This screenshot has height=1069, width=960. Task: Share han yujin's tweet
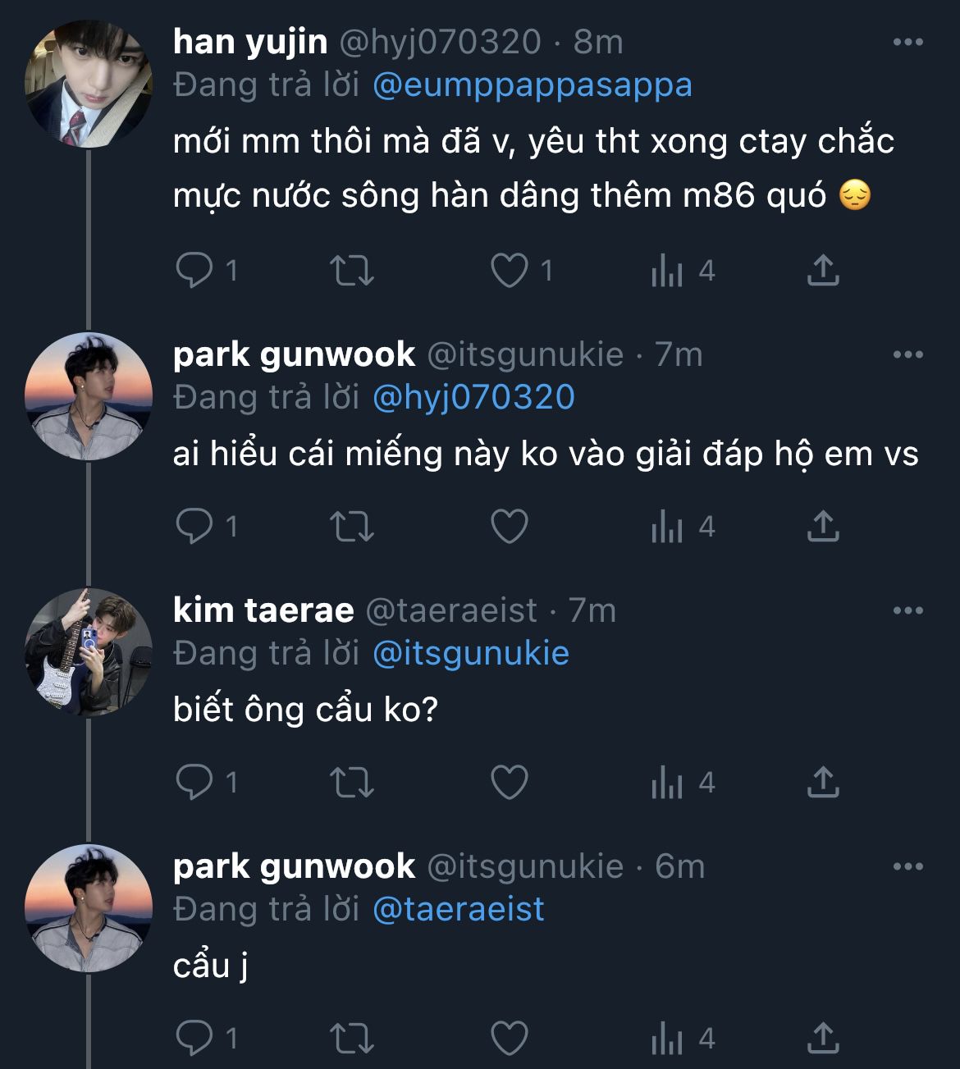coord(823,270)
